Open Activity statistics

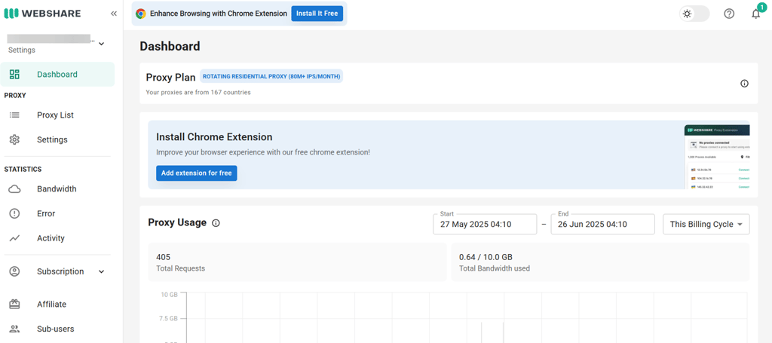pos(51,238)
